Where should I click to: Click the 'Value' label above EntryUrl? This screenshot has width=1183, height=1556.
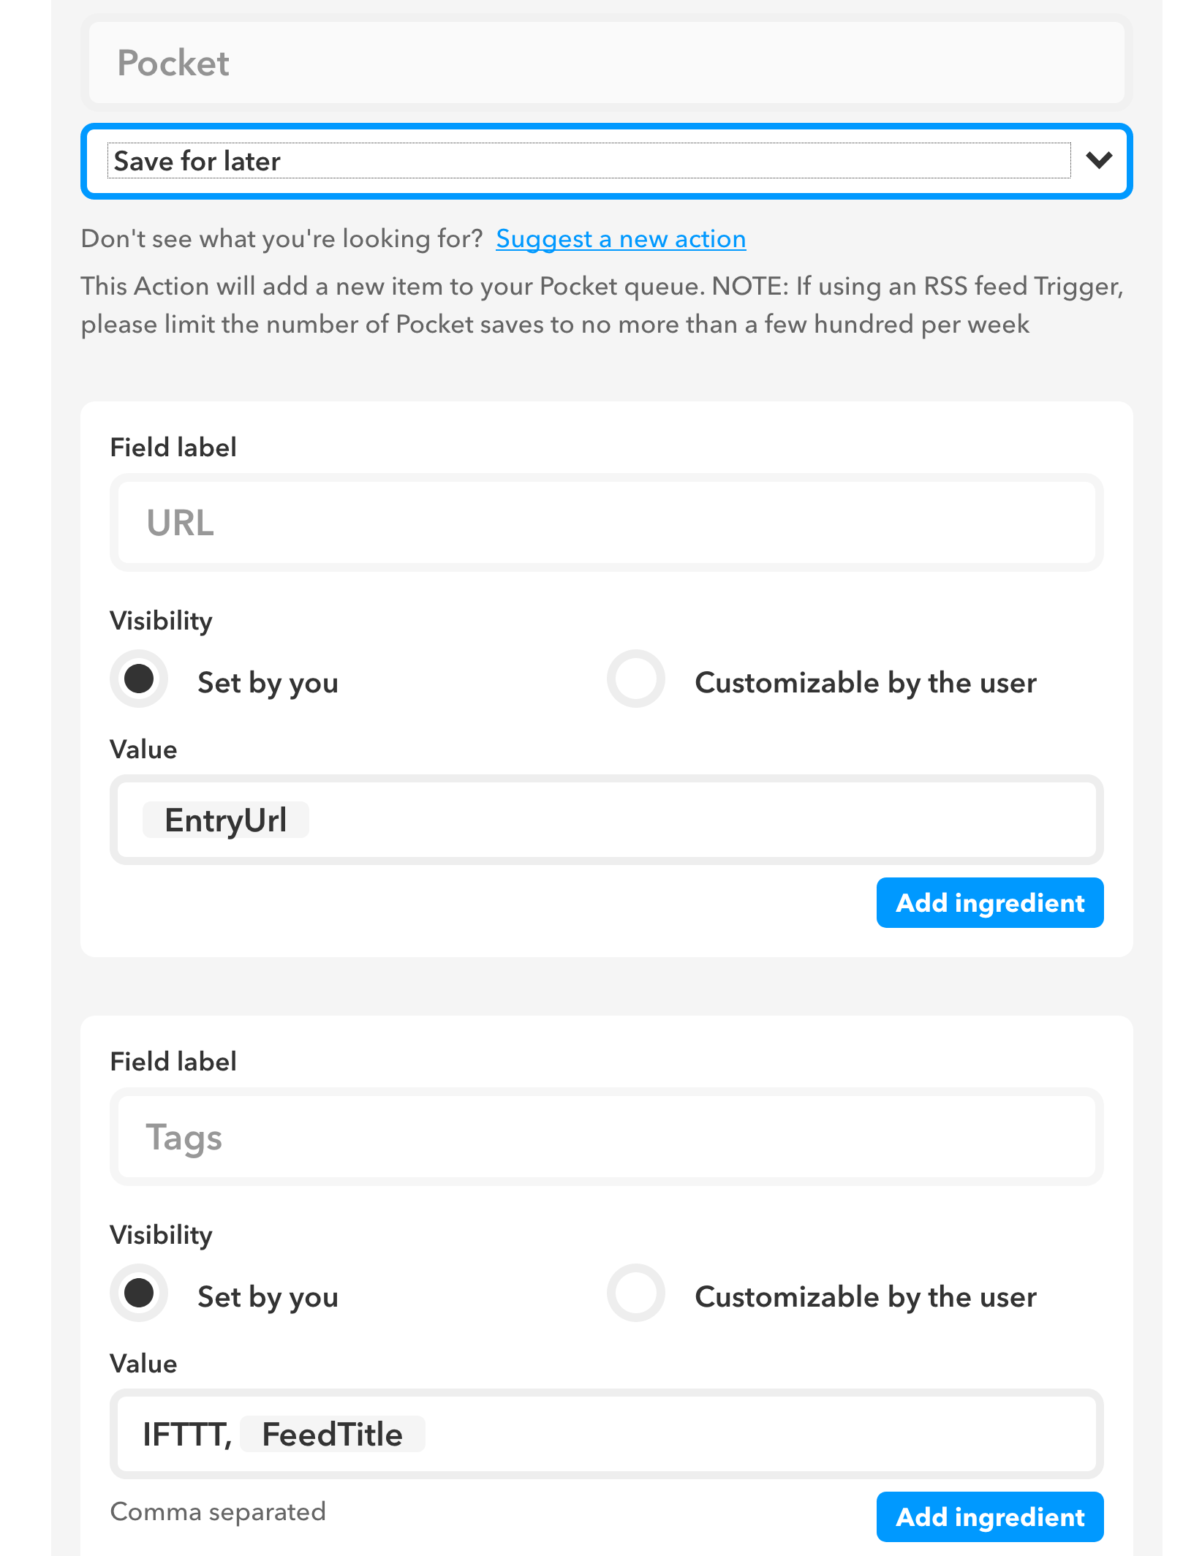(143, 749)
